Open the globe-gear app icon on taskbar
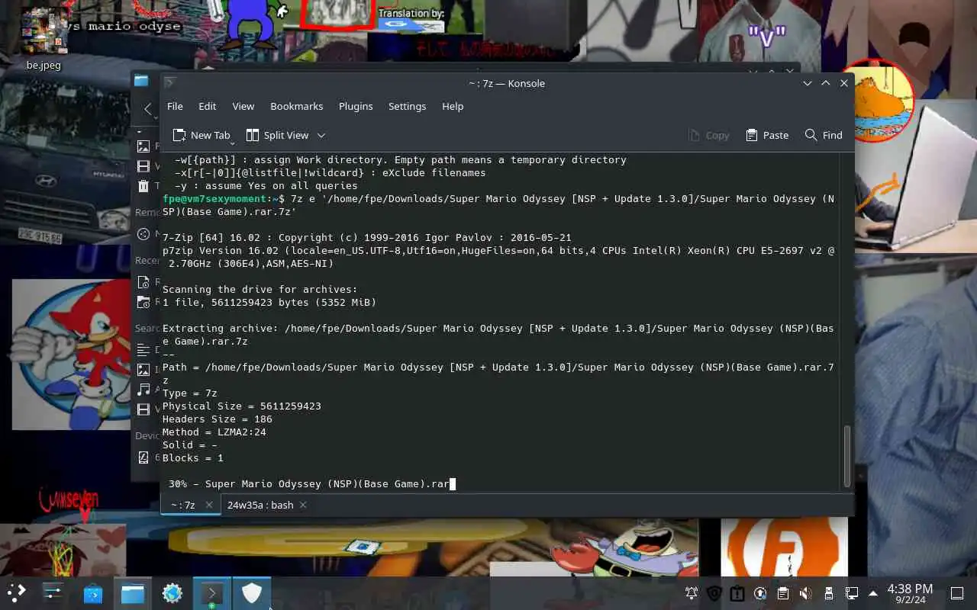 coord(173,592)
